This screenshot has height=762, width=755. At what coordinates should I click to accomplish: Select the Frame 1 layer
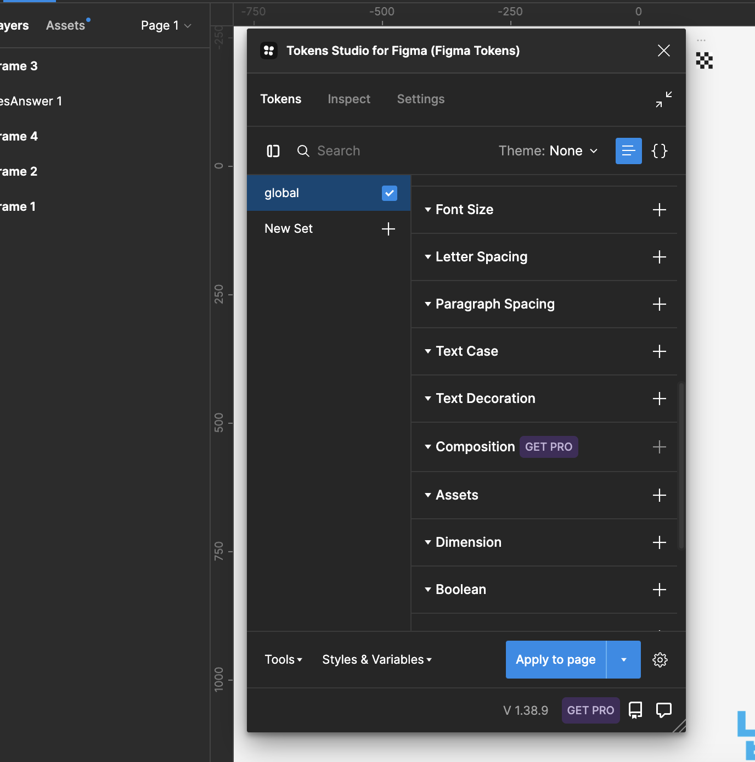18,207
